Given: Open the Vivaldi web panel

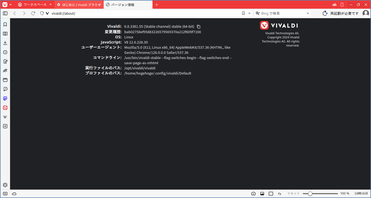Looking at the screenshot, I should tap(5, 108).
